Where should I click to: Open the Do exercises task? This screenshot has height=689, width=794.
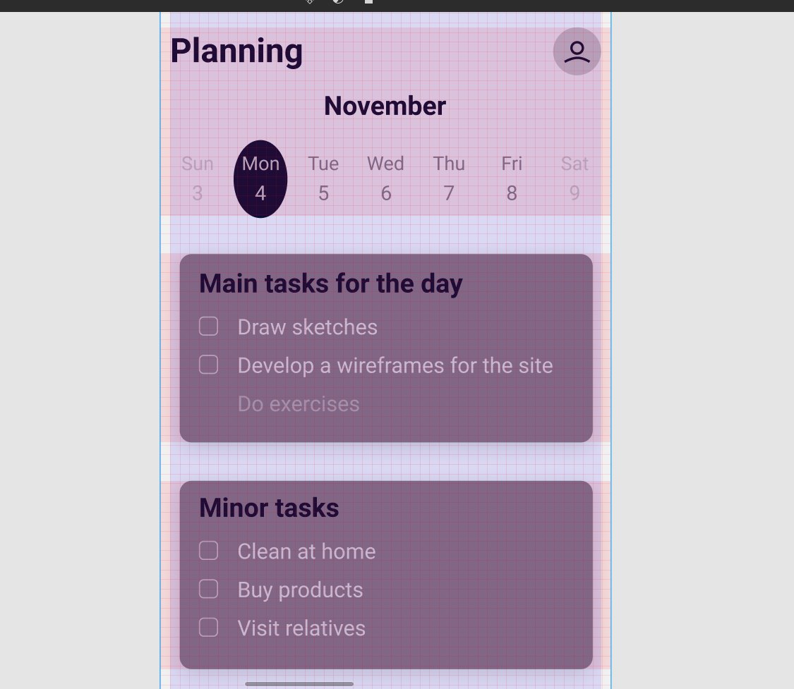(x=299, y=404)
